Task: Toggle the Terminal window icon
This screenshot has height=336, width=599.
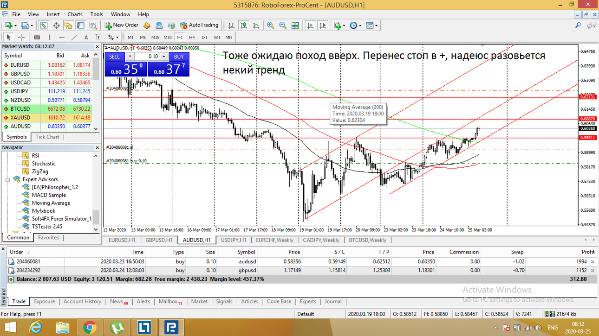Action: coord(81,25)
